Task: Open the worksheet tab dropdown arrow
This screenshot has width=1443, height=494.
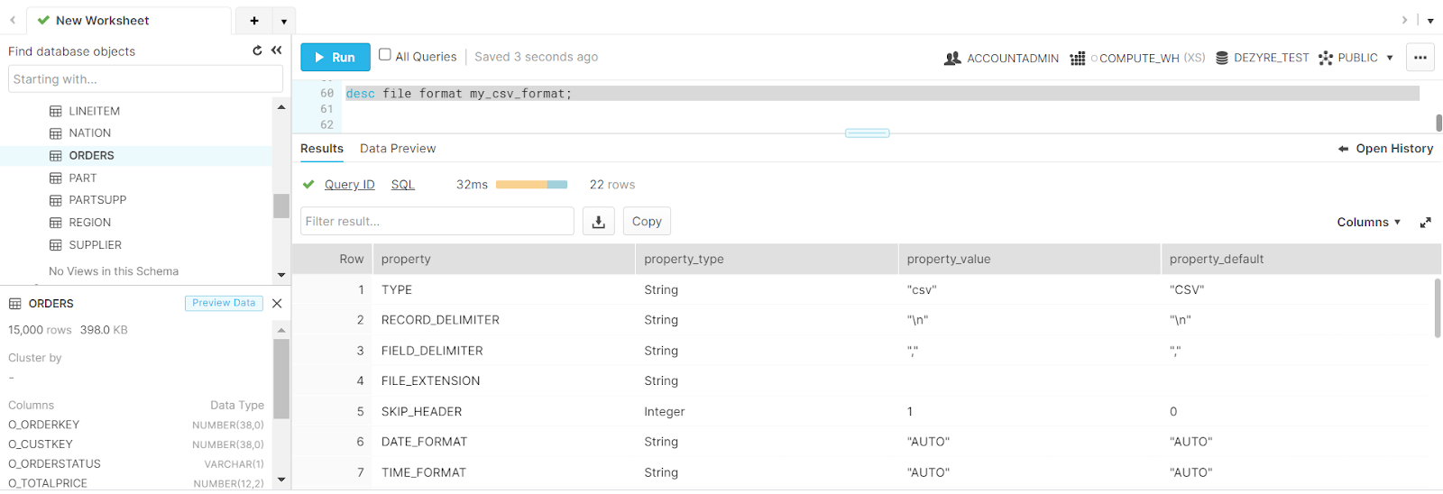Action: pyautogui.click(x=284, y=21)
